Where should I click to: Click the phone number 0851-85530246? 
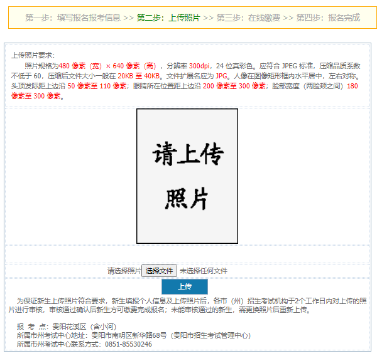[128, 344]
